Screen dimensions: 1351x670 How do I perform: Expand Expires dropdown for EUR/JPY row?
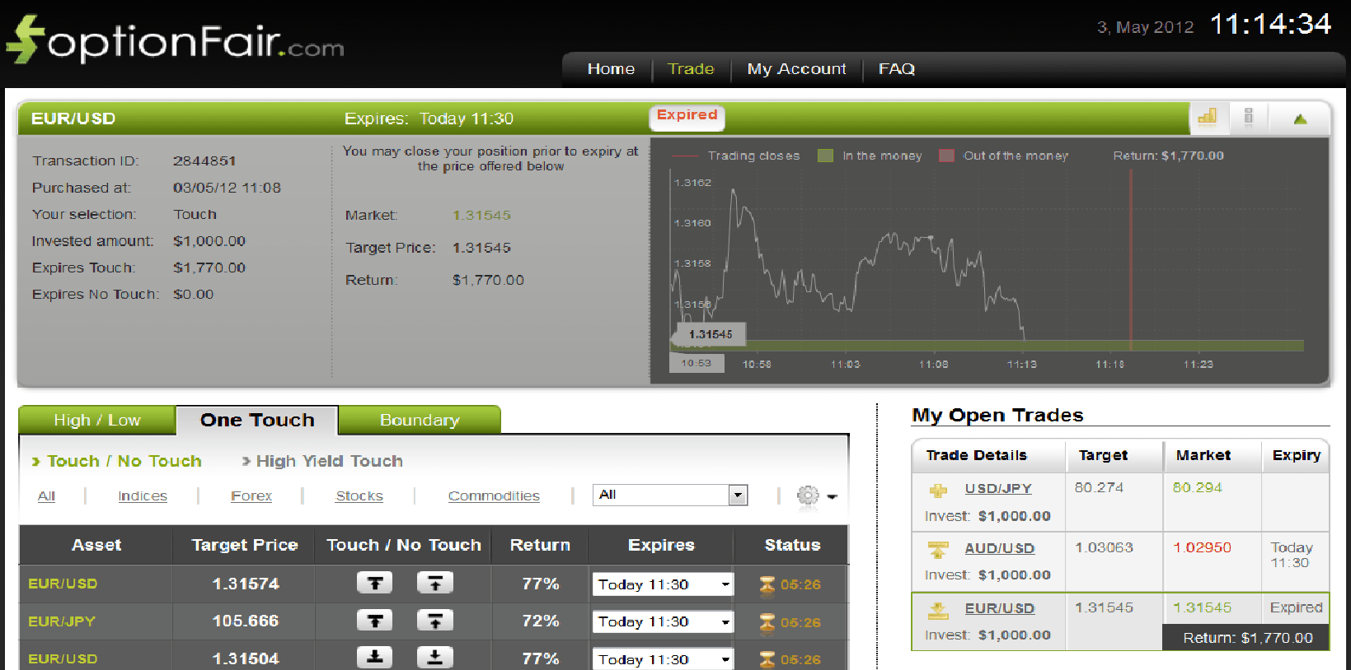coord(725,622)
